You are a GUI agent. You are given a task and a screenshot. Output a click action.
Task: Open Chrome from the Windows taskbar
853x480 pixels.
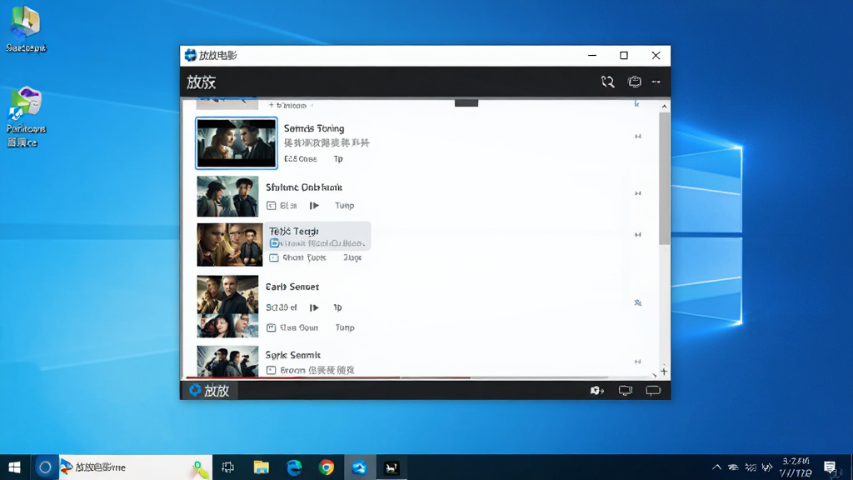click(327, 467)
